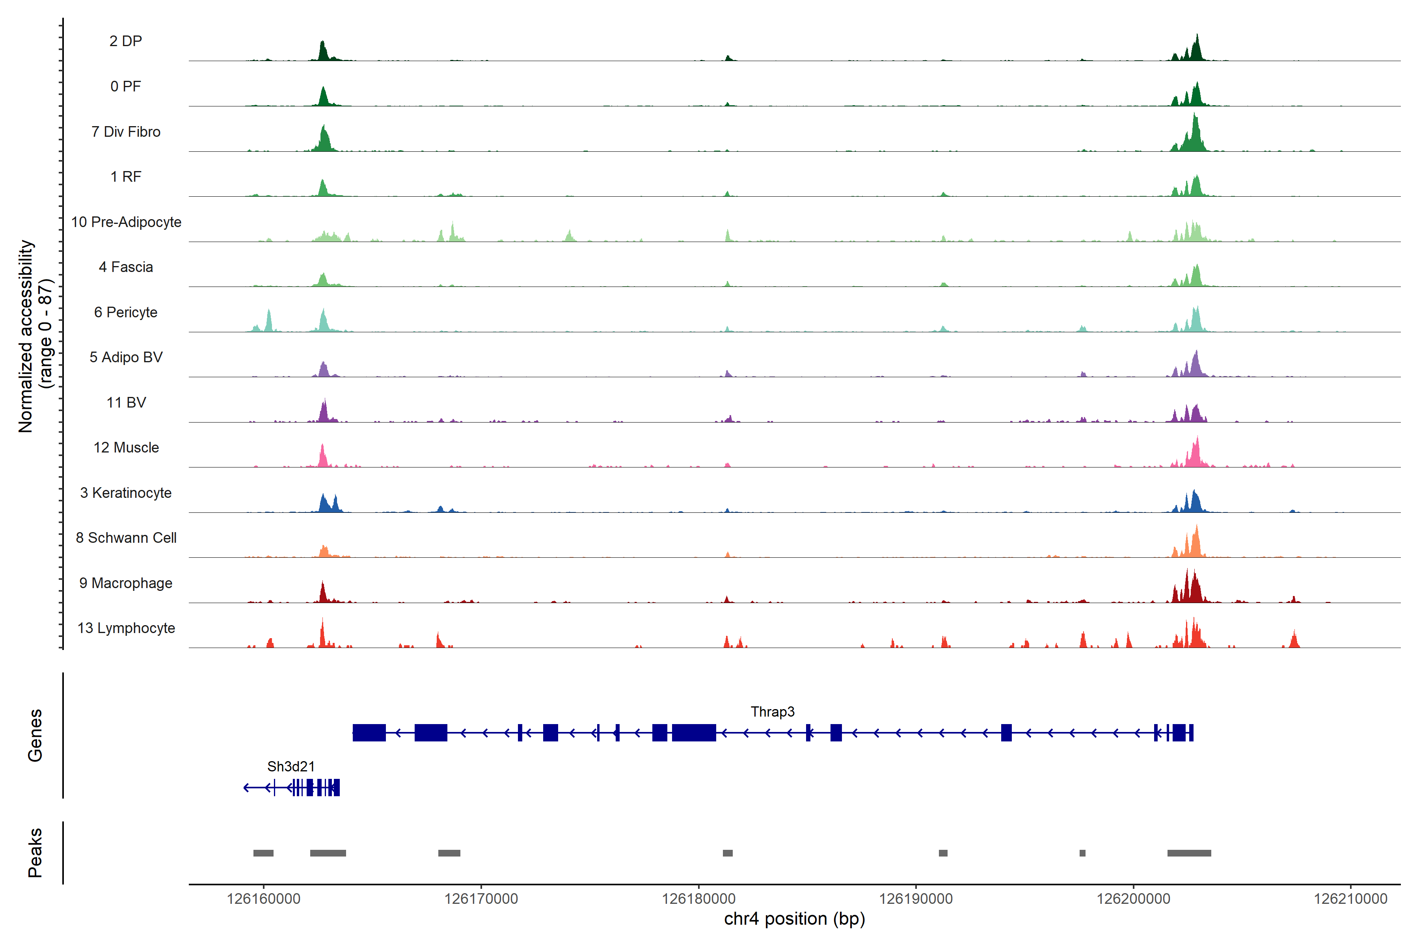Click the 6 Pericyte track label
The image size is (1419, 946).
click(x=125, y=312)
